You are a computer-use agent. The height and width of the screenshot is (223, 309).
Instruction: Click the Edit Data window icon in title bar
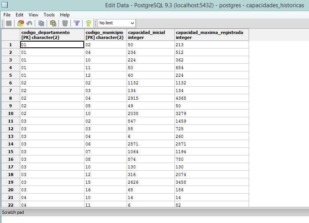click(5, 5)
